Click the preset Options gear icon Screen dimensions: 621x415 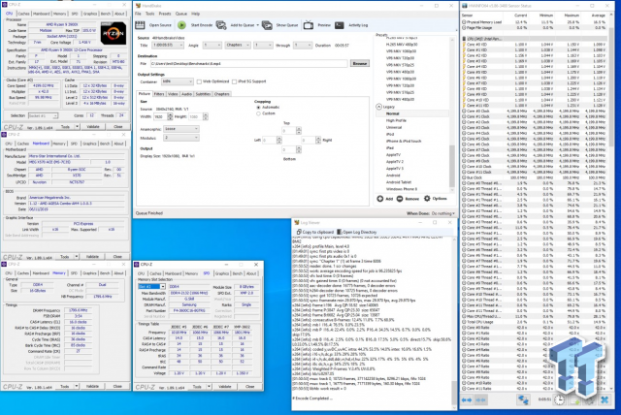(428, 198)
